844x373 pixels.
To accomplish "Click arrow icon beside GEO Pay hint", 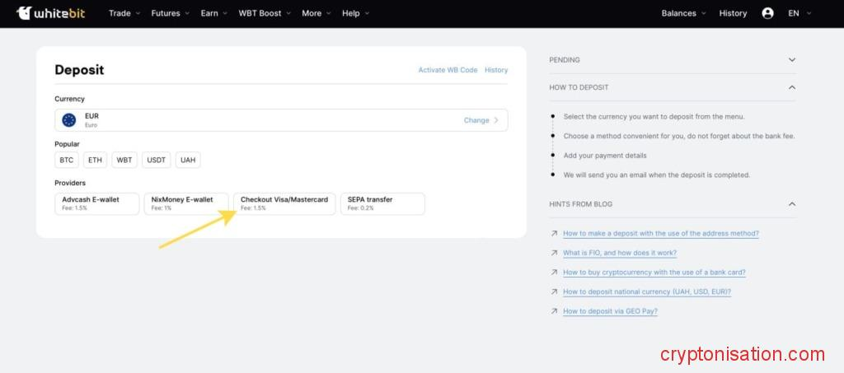I will pyautogui.click(x=554, y=311).
